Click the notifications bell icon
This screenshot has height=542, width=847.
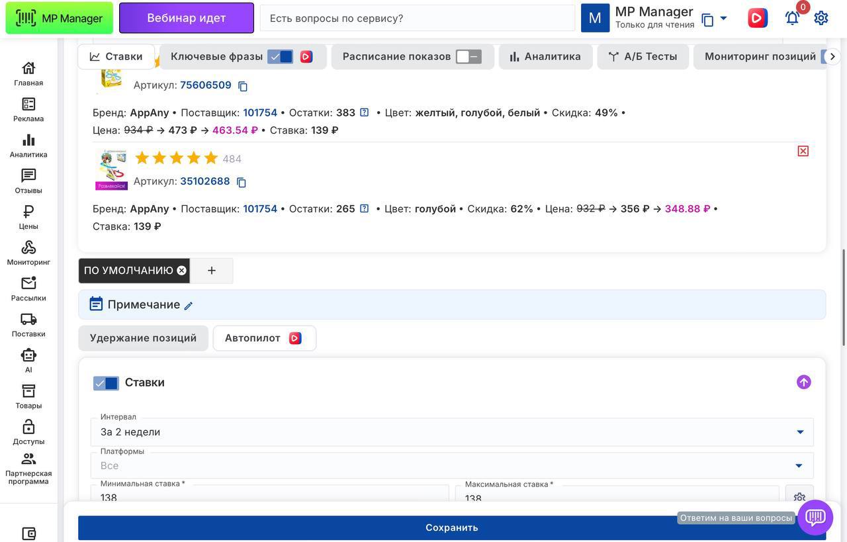[x=792, y=19]
